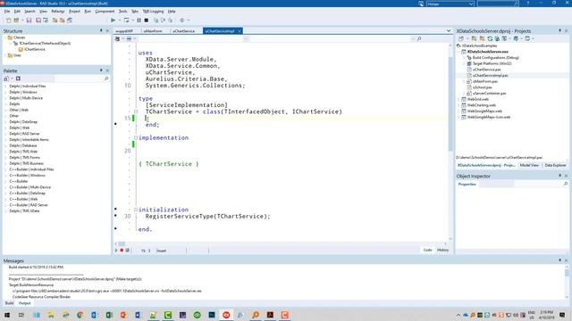Open the Project menu
Image resolution: width=572 pixels, height=321 pixels.
pyautogui.click(x=74, y=12)
